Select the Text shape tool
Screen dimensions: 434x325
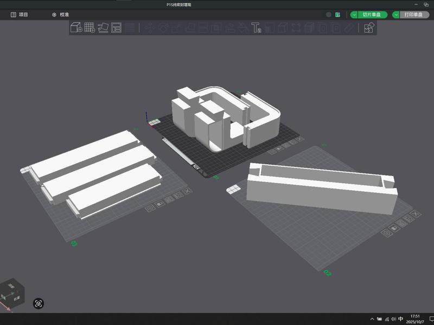[x=256, y=28]
